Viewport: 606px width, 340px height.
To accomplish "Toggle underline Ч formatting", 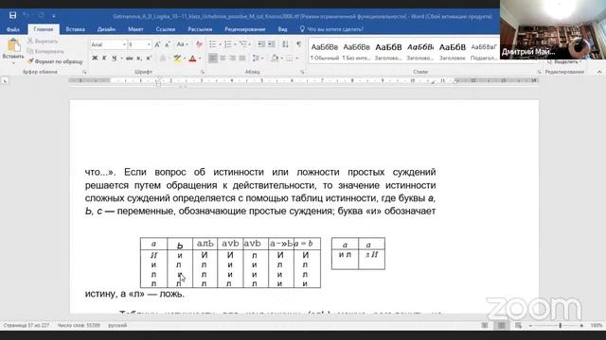I will (x=114, y=59).
